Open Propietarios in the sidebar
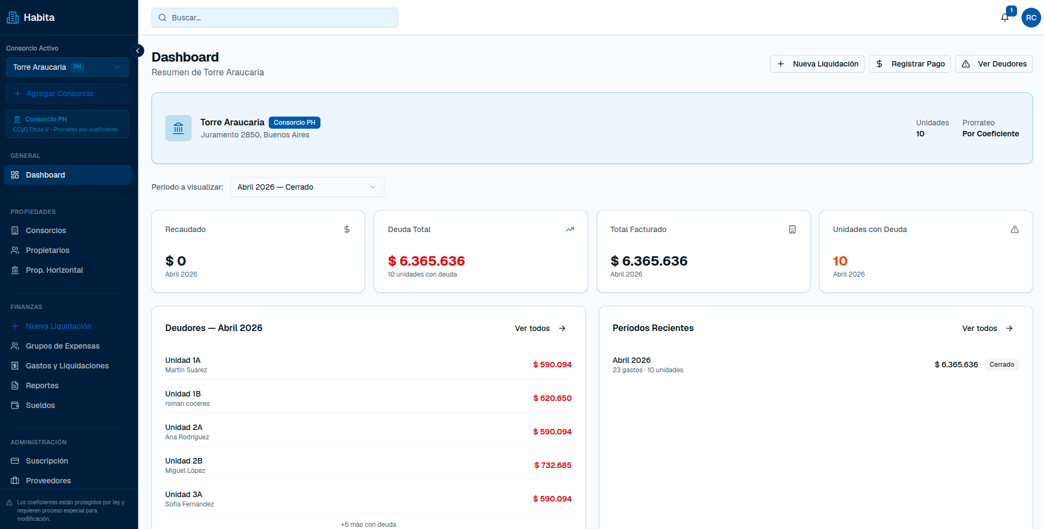 tap(67, 250)
